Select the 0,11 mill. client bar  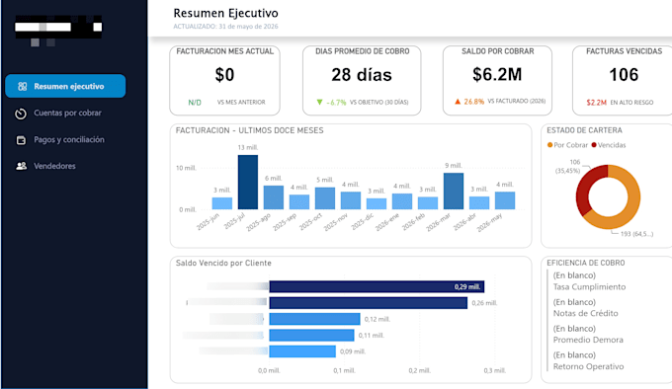coord(311,335)
